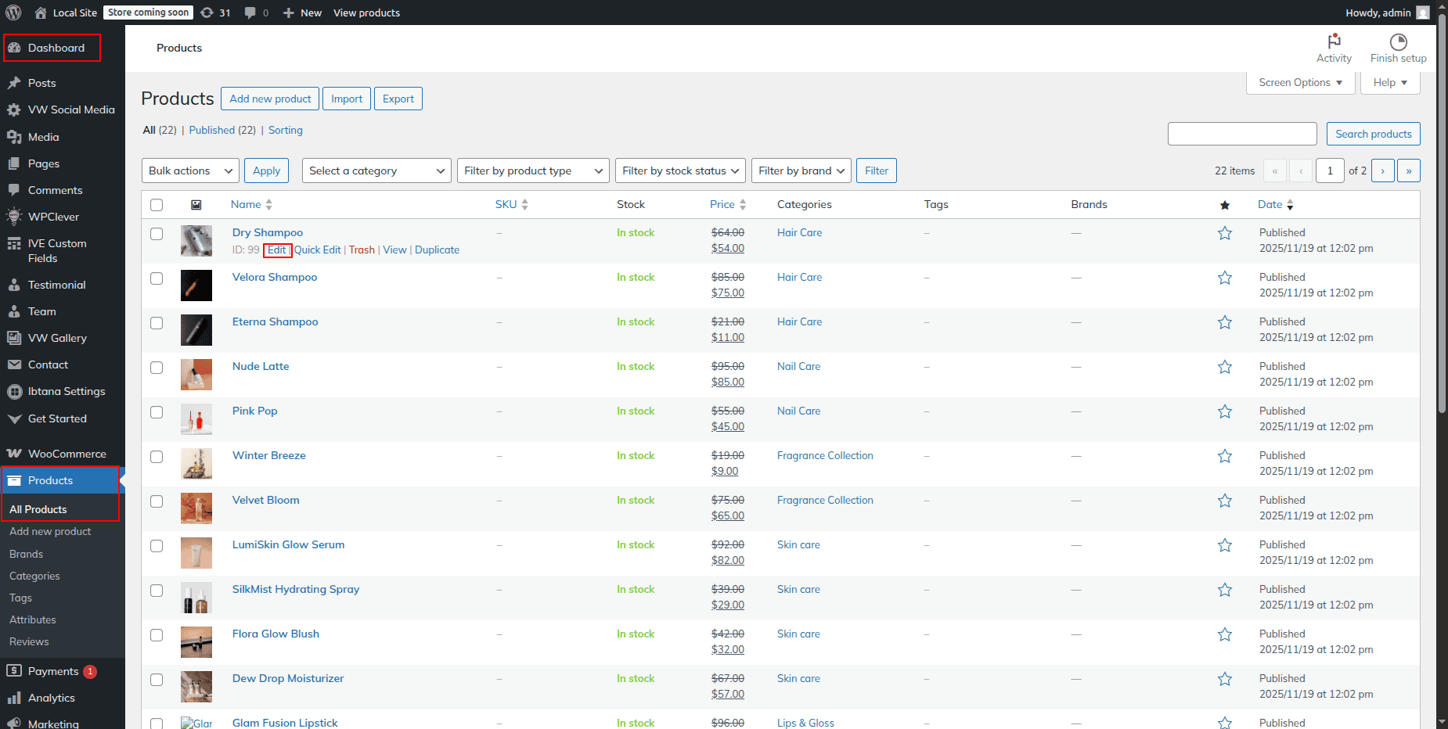The width and height of the screenshot is (1448, 729).
Task: Click the Add new product button
Action: (x=270, y=99)
